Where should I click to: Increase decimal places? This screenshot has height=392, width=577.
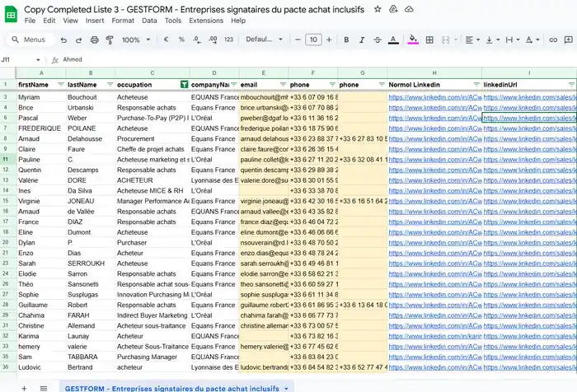(213, 40)
